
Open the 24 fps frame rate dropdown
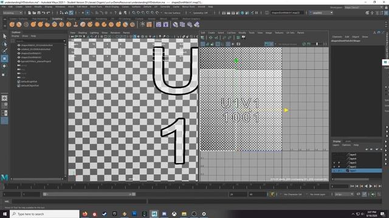click(344, 194)
